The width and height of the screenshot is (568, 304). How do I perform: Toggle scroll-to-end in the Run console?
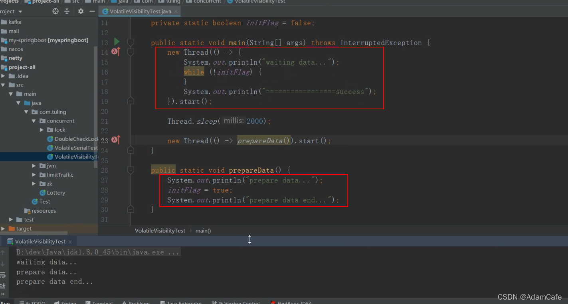pos(3,286)
